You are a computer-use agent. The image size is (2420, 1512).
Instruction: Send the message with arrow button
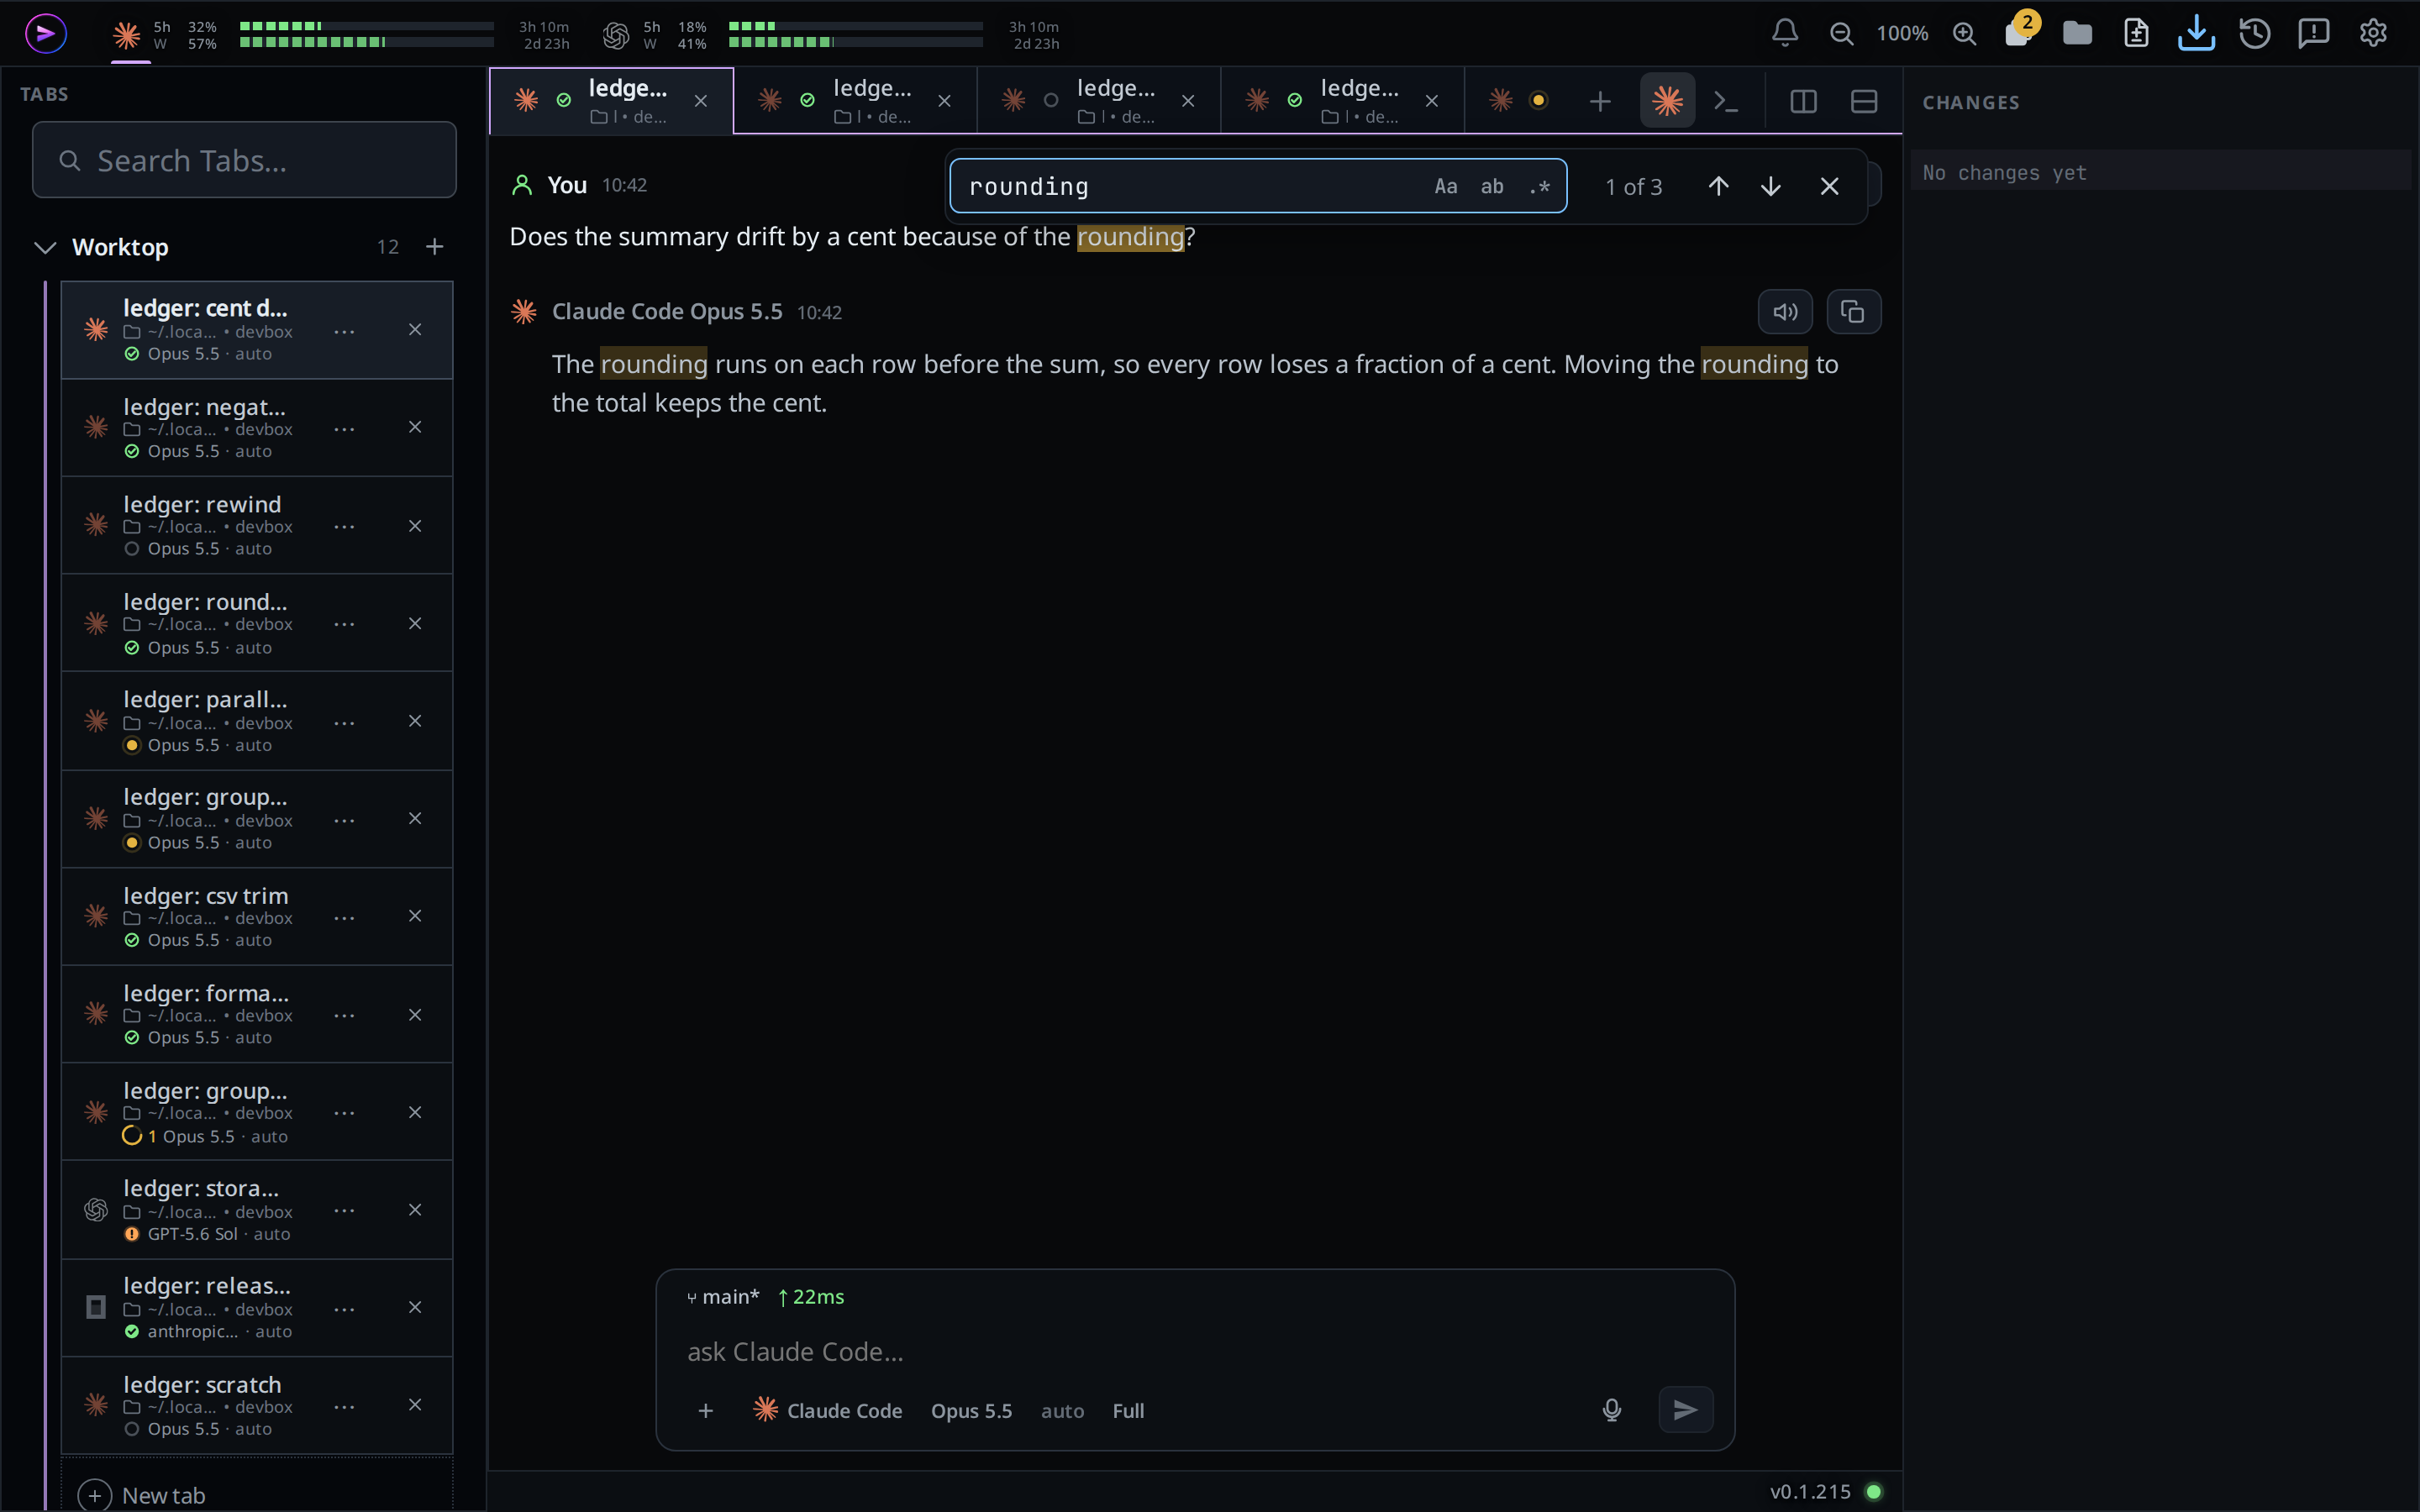click(x=1686, y=1410)
